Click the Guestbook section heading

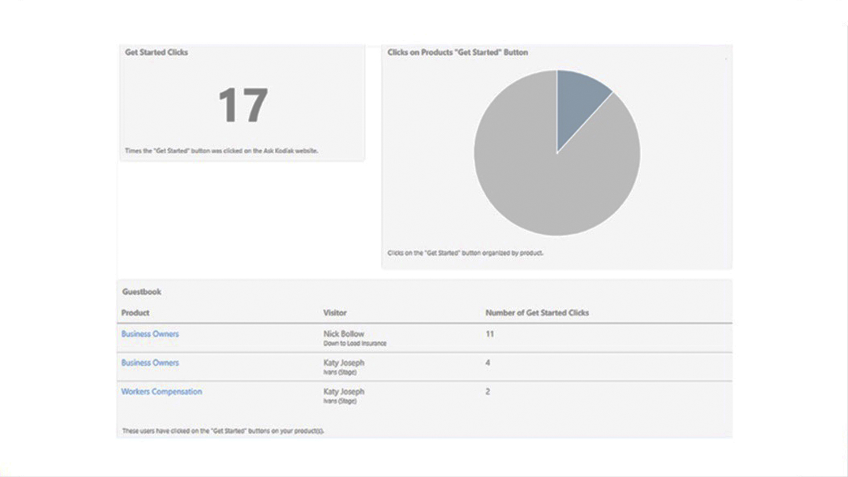click(141, 291)
